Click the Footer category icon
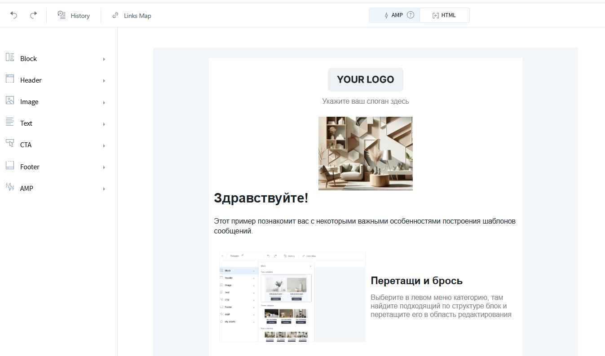 [10, 166]
